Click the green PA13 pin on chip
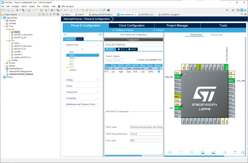 [231, 81]
